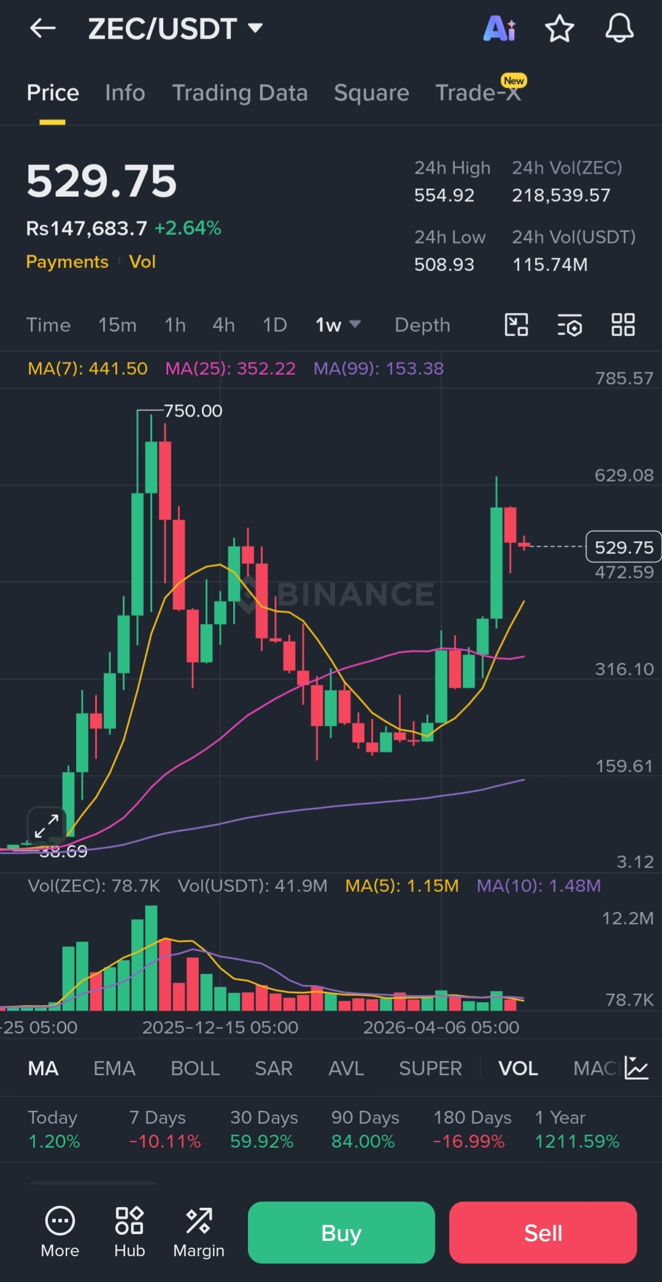Enable the AVL indicator
This screenshot has width=662, height=1282.
(x=346, y=1068)
